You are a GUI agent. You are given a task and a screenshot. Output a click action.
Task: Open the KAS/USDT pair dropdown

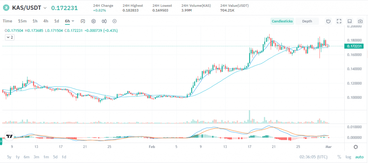tap(45, 8)
